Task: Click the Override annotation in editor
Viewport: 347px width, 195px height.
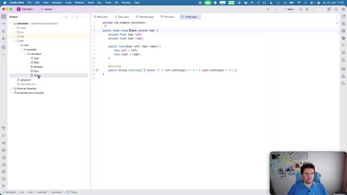Action: click(114, 66)
